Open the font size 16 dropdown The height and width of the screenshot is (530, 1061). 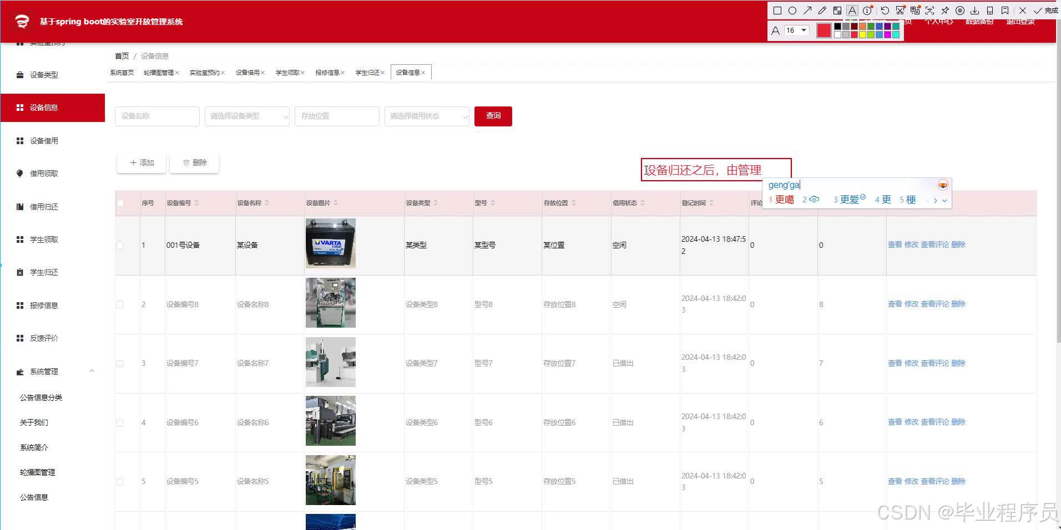coord(796,30)
